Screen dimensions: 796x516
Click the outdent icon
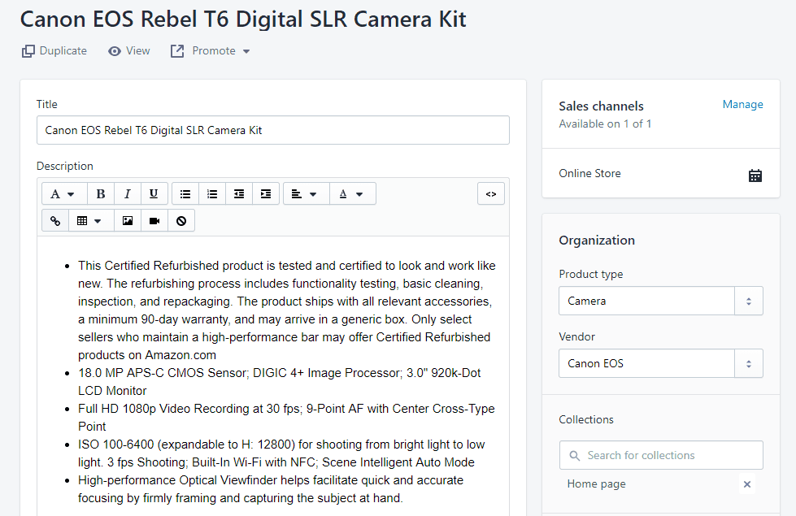click(x=239, y=194)
